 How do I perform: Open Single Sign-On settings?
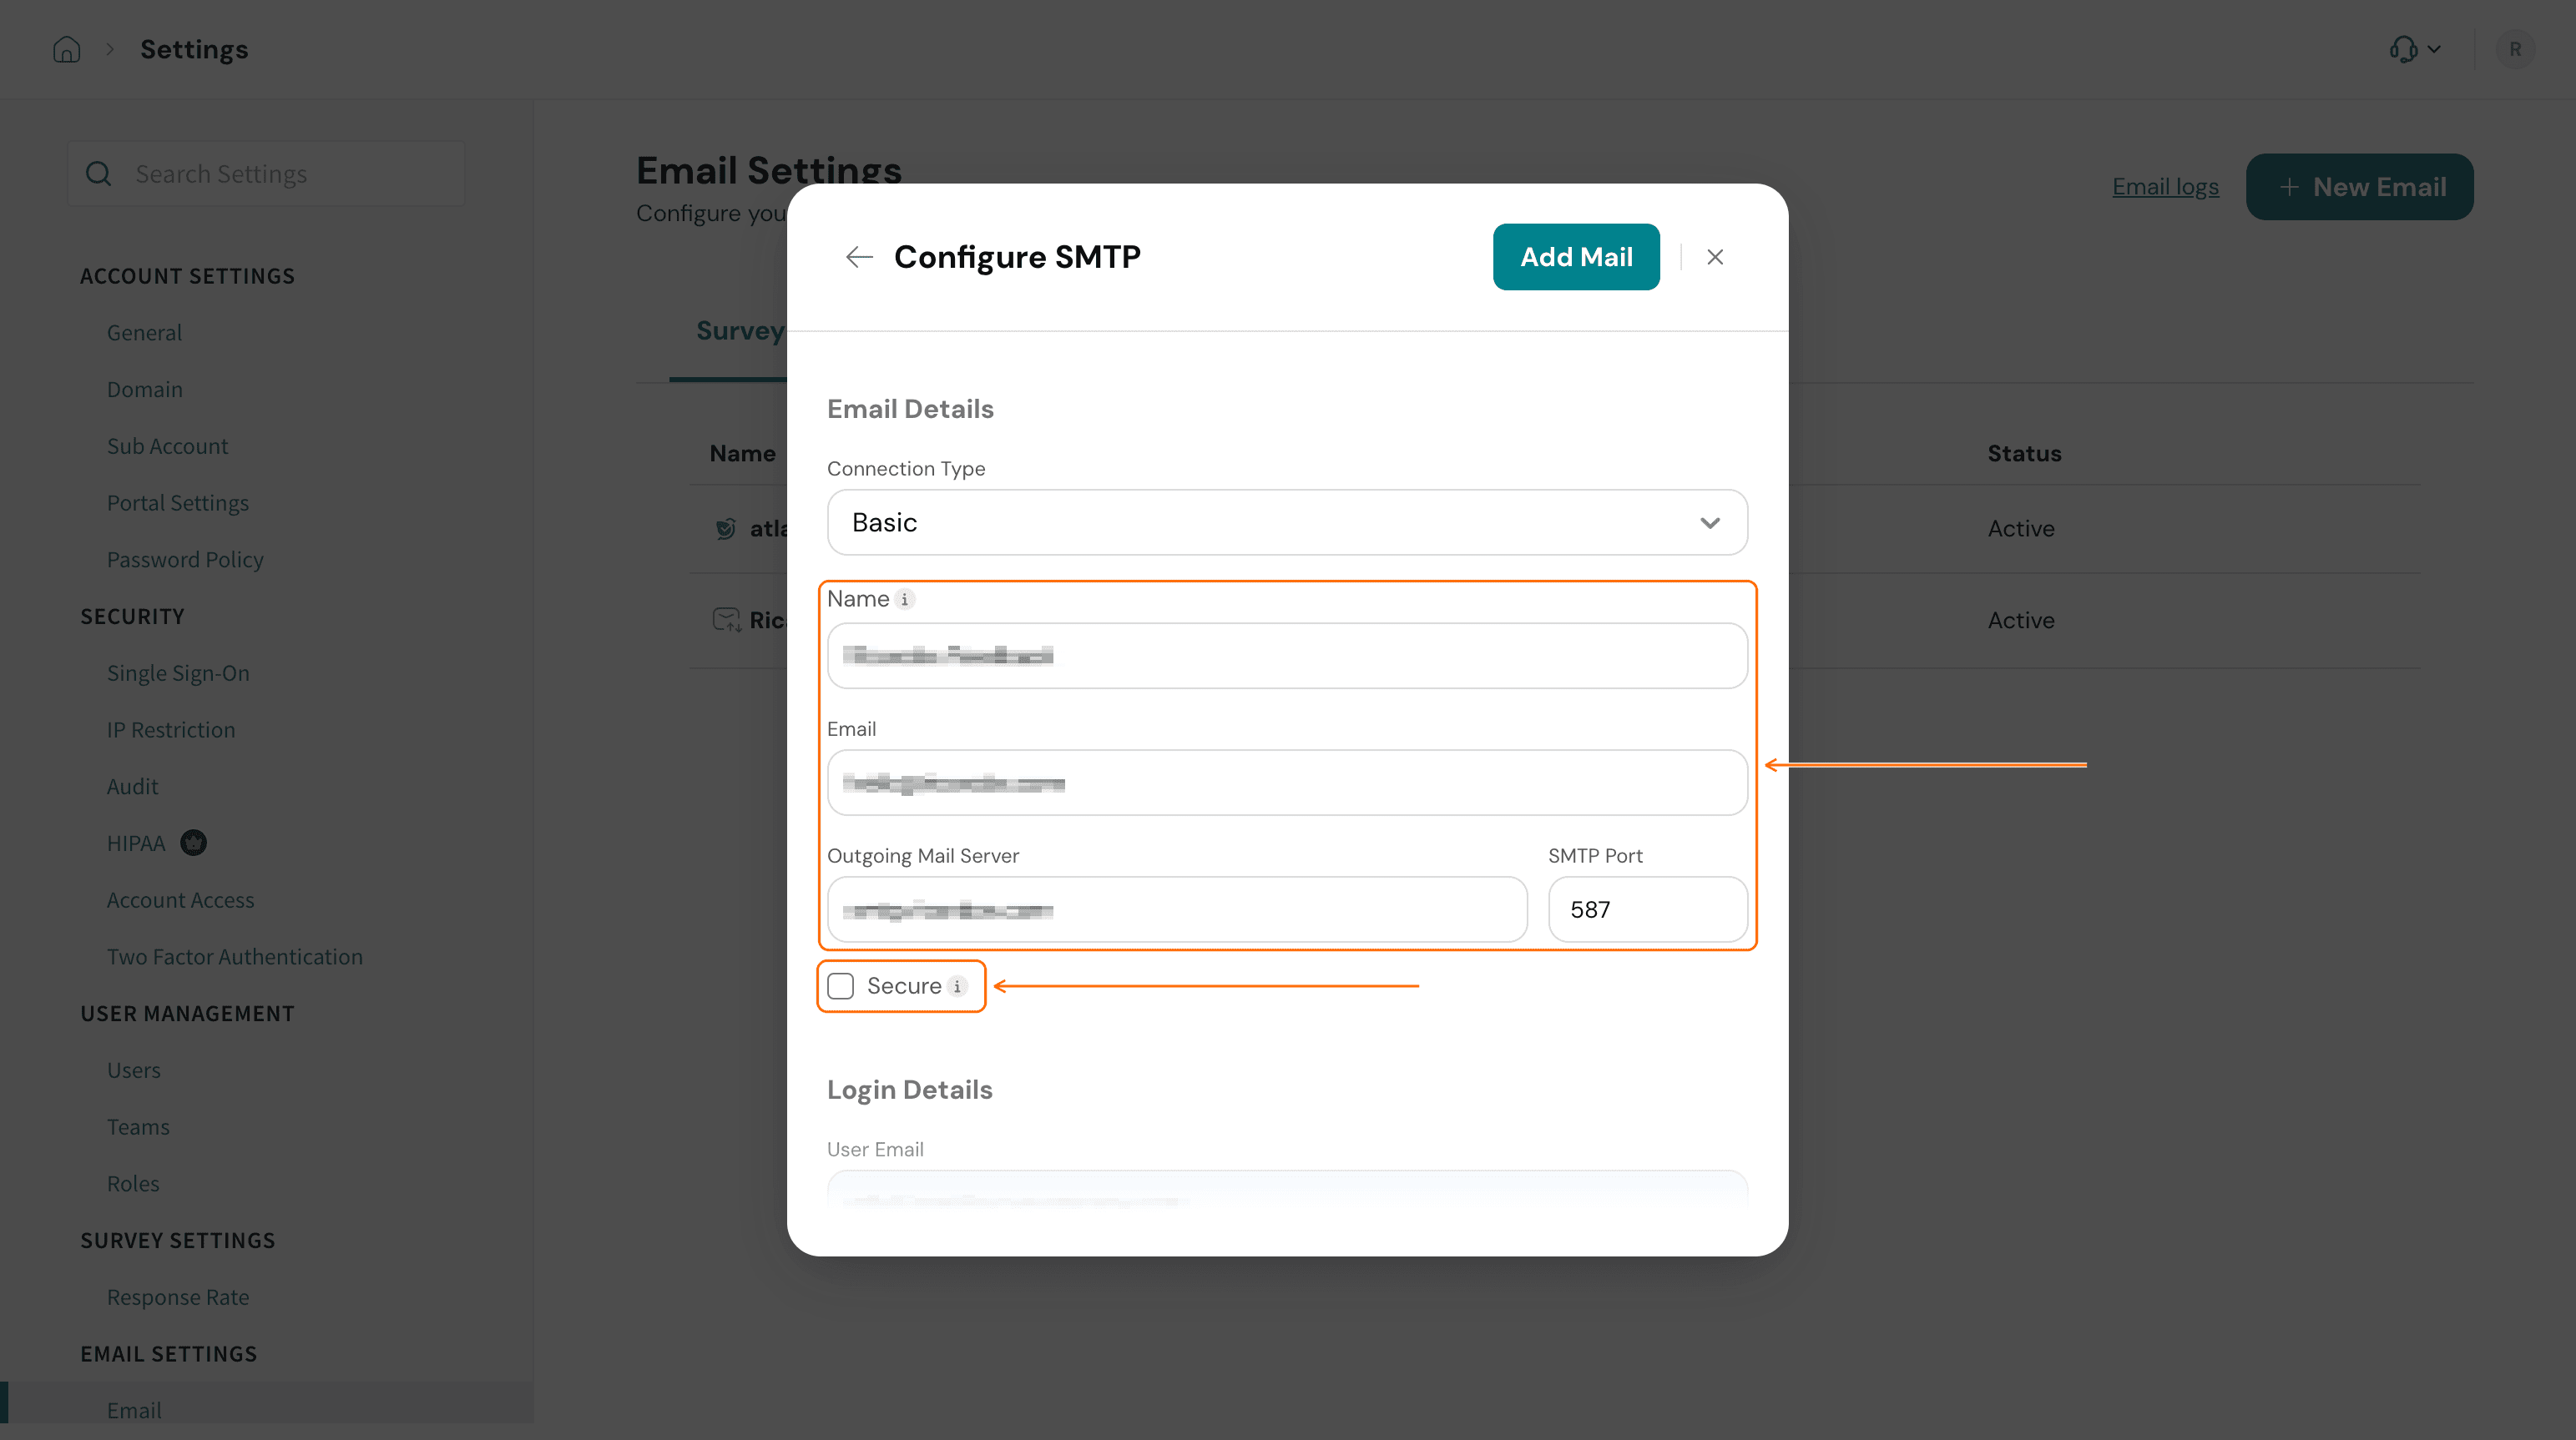pyautogui.click(x=178, y=673)
